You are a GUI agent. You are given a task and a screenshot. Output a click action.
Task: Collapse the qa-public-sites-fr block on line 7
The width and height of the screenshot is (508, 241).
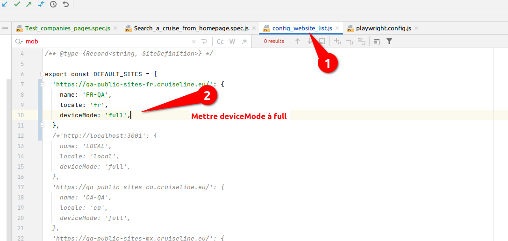42,85
